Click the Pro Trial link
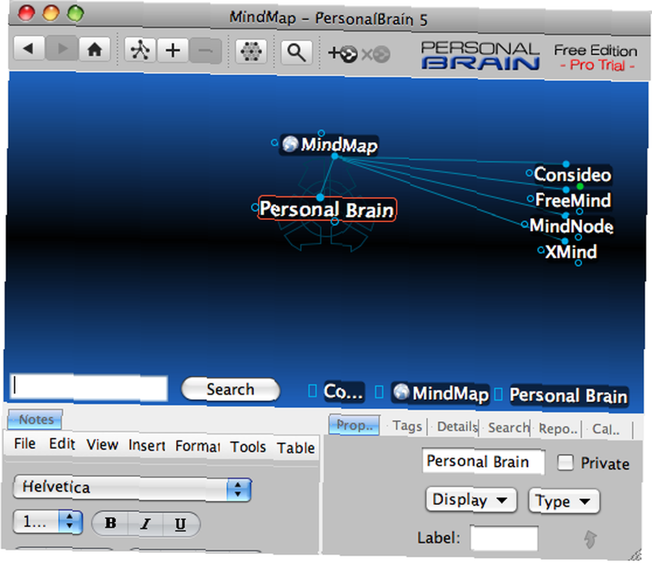 point(597,65)
